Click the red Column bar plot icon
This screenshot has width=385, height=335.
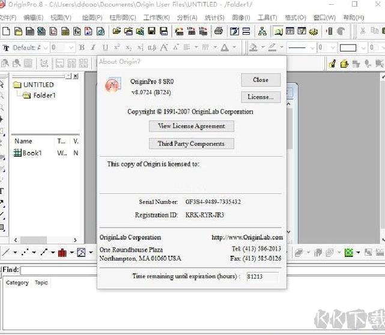point(62,252)
